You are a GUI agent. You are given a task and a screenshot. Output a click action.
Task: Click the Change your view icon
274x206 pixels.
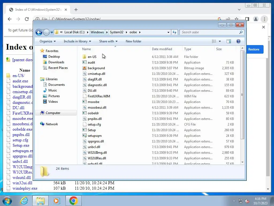pos(214,41)
